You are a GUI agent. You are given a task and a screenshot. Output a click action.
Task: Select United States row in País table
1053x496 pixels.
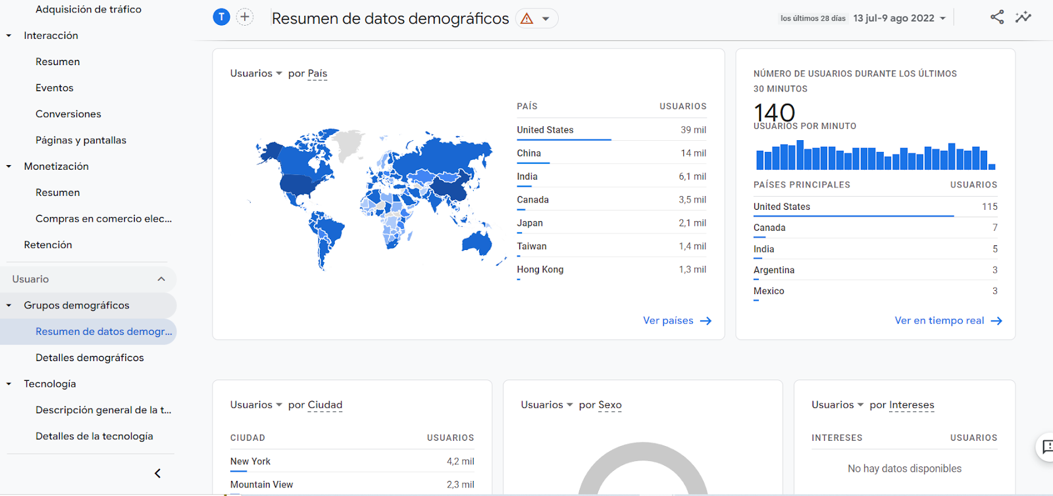611,130
